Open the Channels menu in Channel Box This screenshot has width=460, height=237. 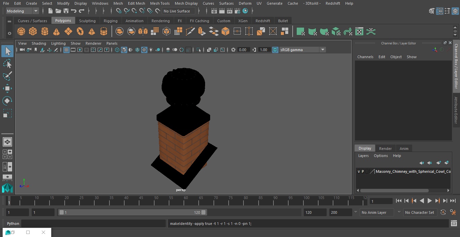coord(365,57)
